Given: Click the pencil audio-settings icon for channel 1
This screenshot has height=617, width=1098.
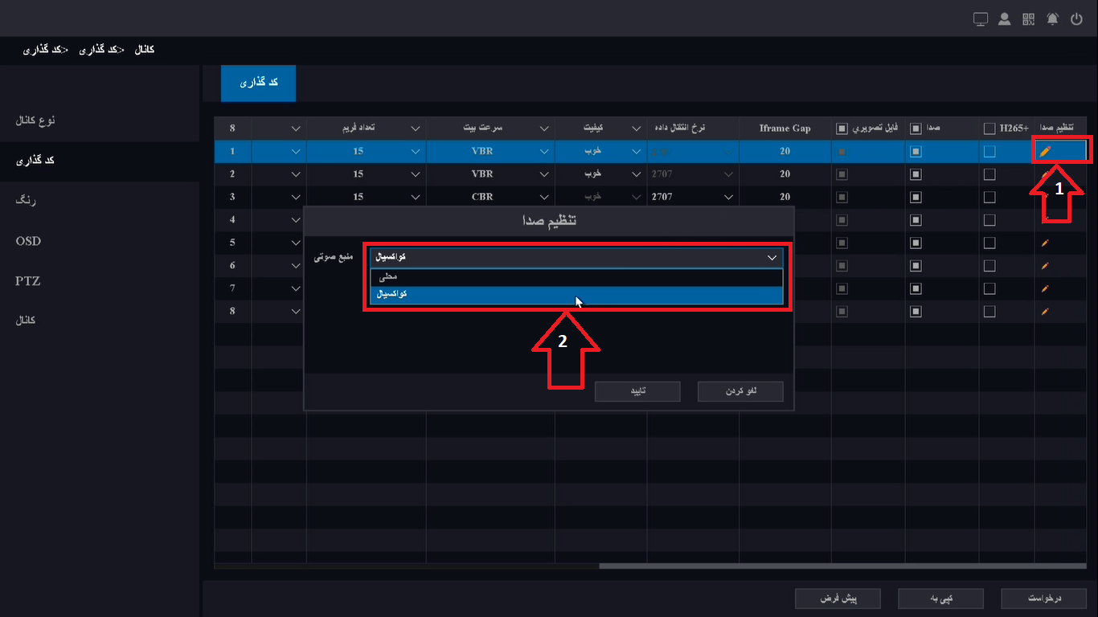Looking at the screenshot, I should click(x=1045, y=151).
